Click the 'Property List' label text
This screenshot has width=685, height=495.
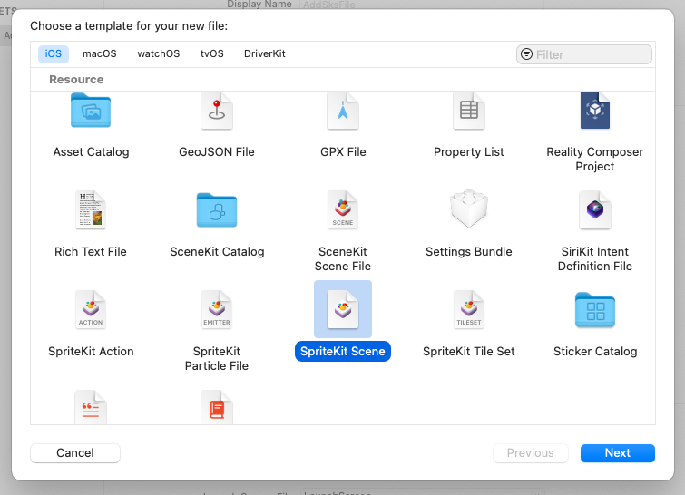pyautogui.click(x=469, y=152)
